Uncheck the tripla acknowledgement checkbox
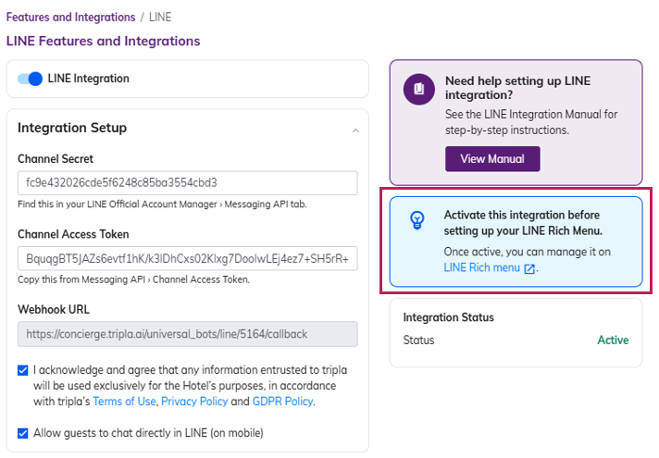Viewport: 659px width, 458px height. pos(23,371)
